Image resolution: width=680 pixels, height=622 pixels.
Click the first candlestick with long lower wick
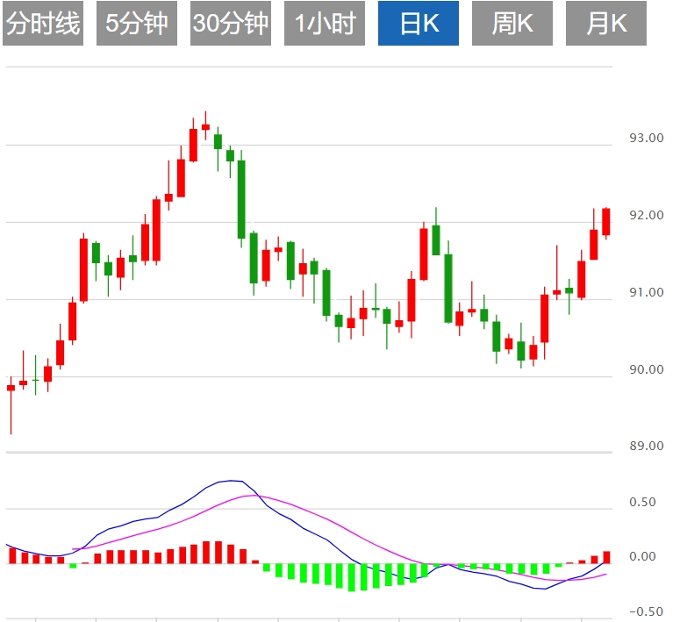11,388
